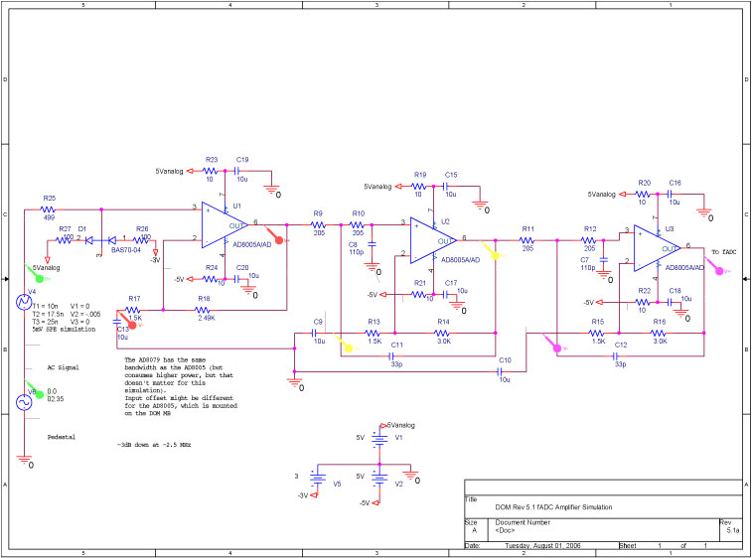The width and height of the screenshot is (752, 558).
Task: Select the V1 5V battery symbol
Action: [379, 440]
